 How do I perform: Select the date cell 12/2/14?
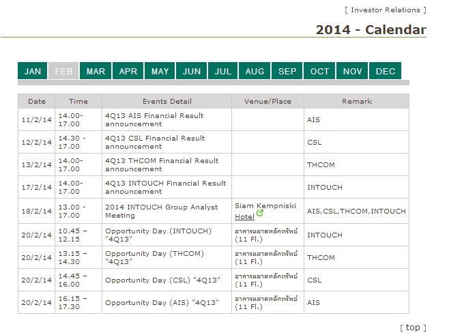point(37,142)
